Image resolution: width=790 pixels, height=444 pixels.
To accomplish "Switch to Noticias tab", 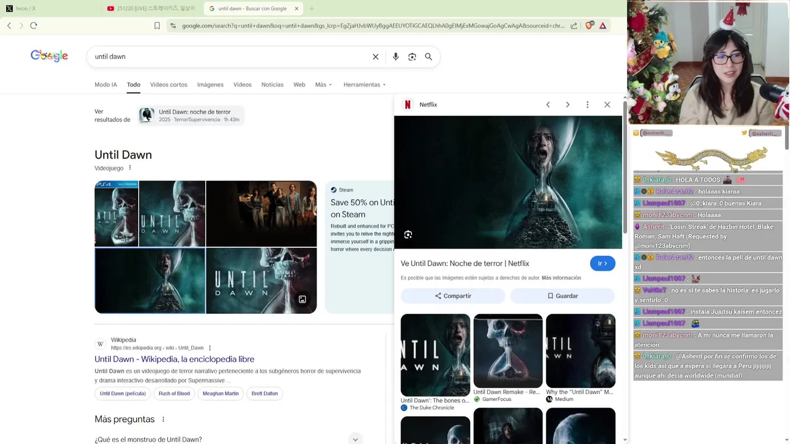I will click(x=272, y=84).
